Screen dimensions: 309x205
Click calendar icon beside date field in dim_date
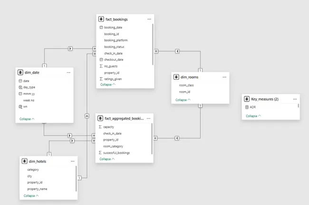click(x=20, y=81)
